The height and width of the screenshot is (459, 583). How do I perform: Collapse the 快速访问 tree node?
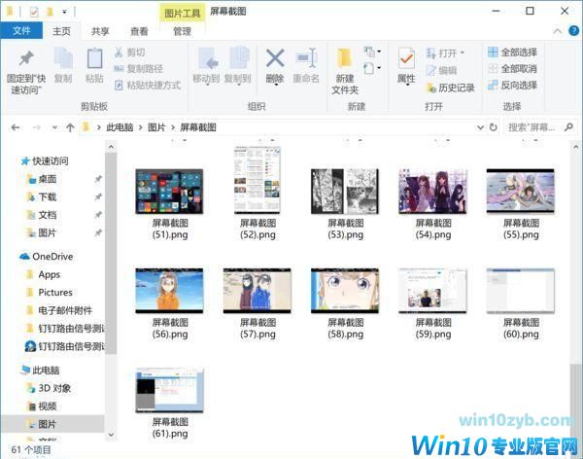pyautogui.click(x=13, y=161)
